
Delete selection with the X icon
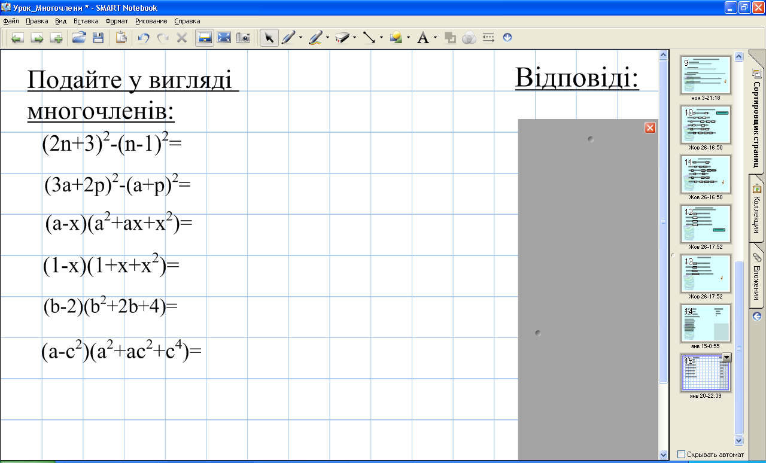tap(182, 38)
